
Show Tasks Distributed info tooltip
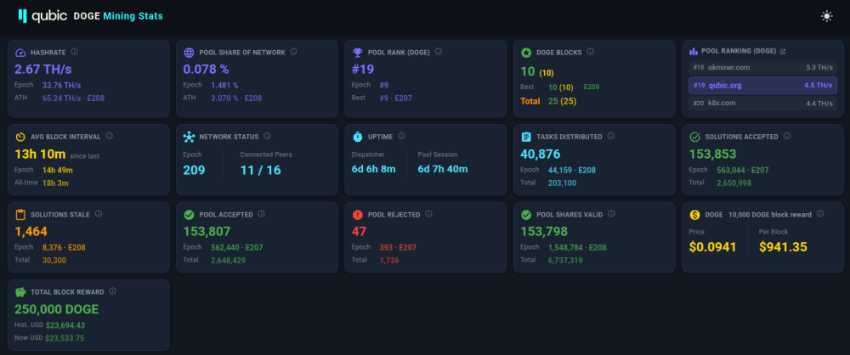tap(612, 136)
